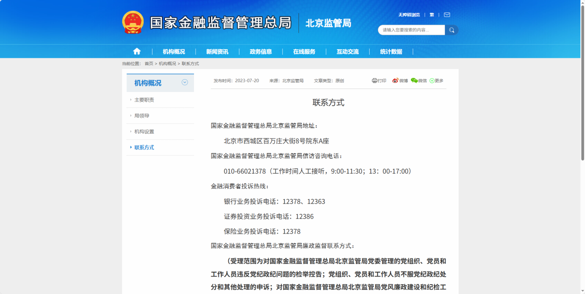Toggle traditional Chinese with 繁 switch
The image size is (585, 294).
click(x=432, y=15)
